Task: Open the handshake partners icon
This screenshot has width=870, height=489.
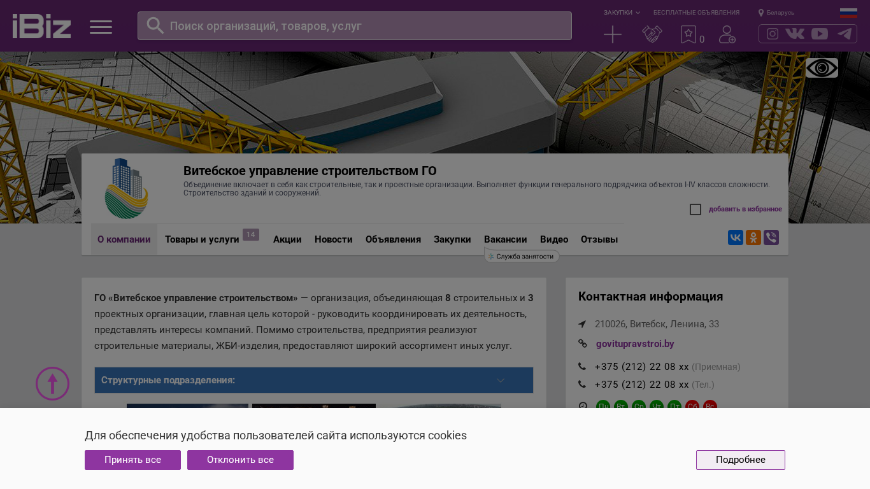Action: 652,34
